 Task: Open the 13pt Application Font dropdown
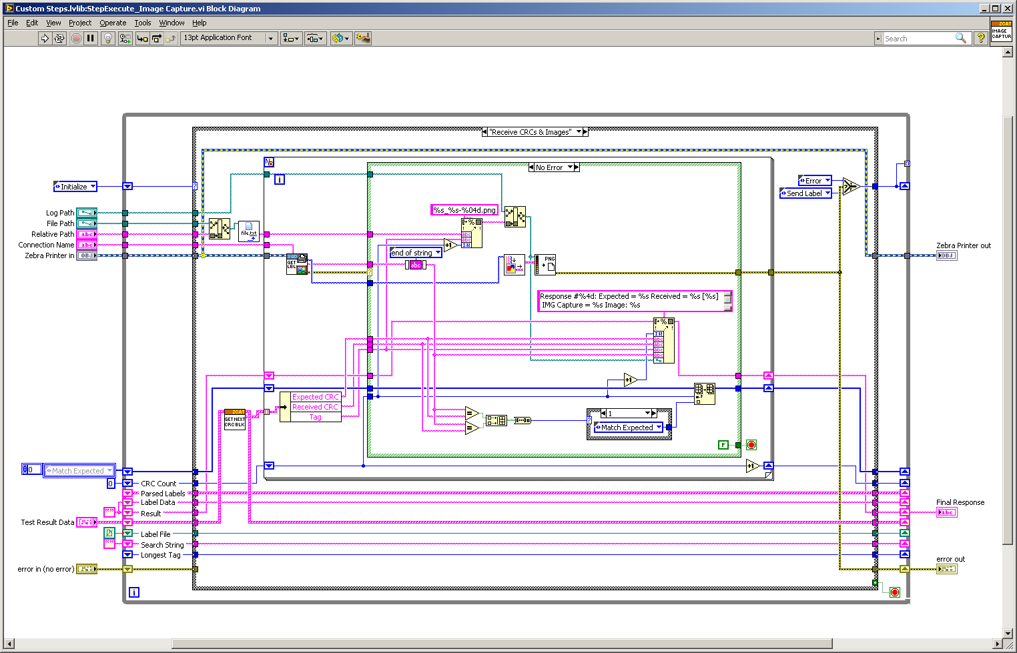[x=229, y=38]
